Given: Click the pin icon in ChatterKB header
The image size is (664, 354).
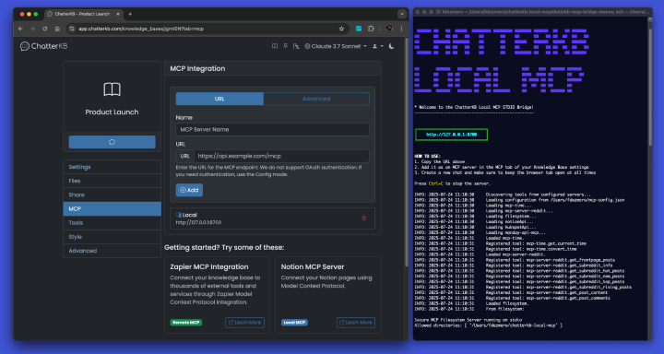Looking at the screenshot, I should (285, 46).
